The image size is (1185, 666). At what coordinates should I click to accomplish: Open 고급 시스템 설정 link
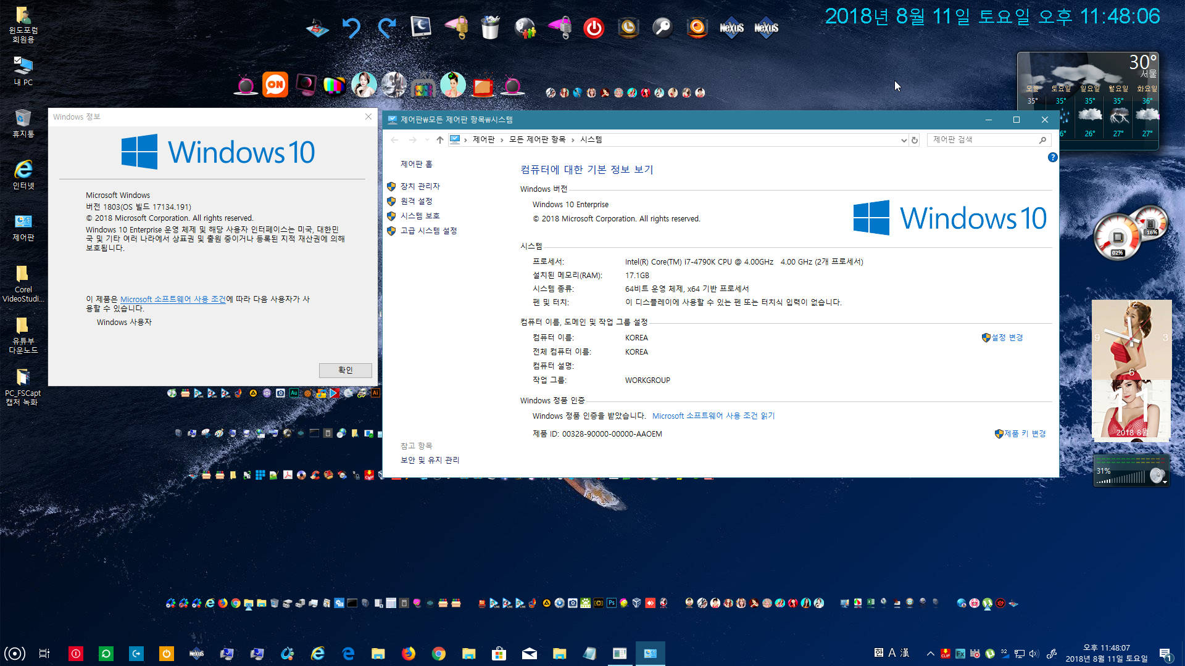pos(428,231)
